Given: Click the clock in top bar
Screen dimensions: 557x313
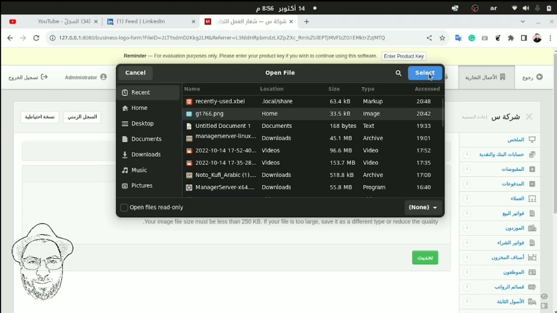Looking at the screenshot, I should coord(280,8).
